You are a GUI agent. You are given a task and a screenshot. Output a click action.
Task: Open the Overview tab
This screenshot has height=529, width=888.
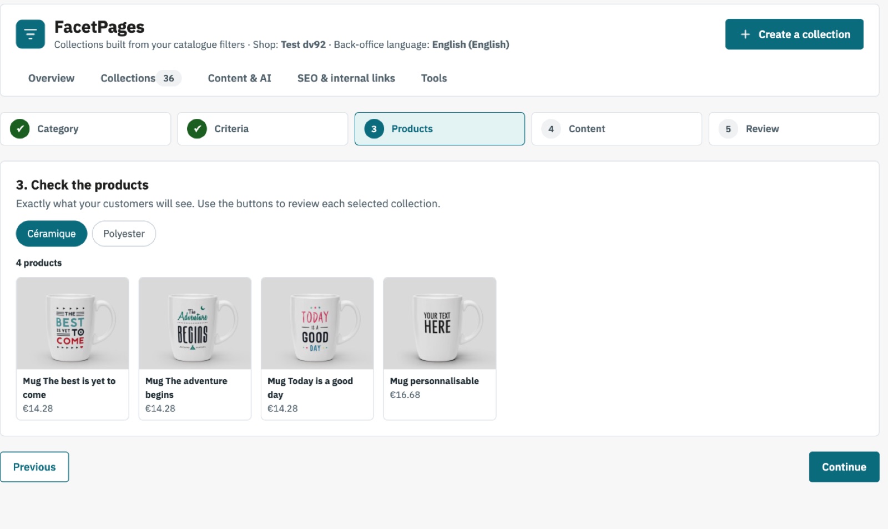pos(51,78)
